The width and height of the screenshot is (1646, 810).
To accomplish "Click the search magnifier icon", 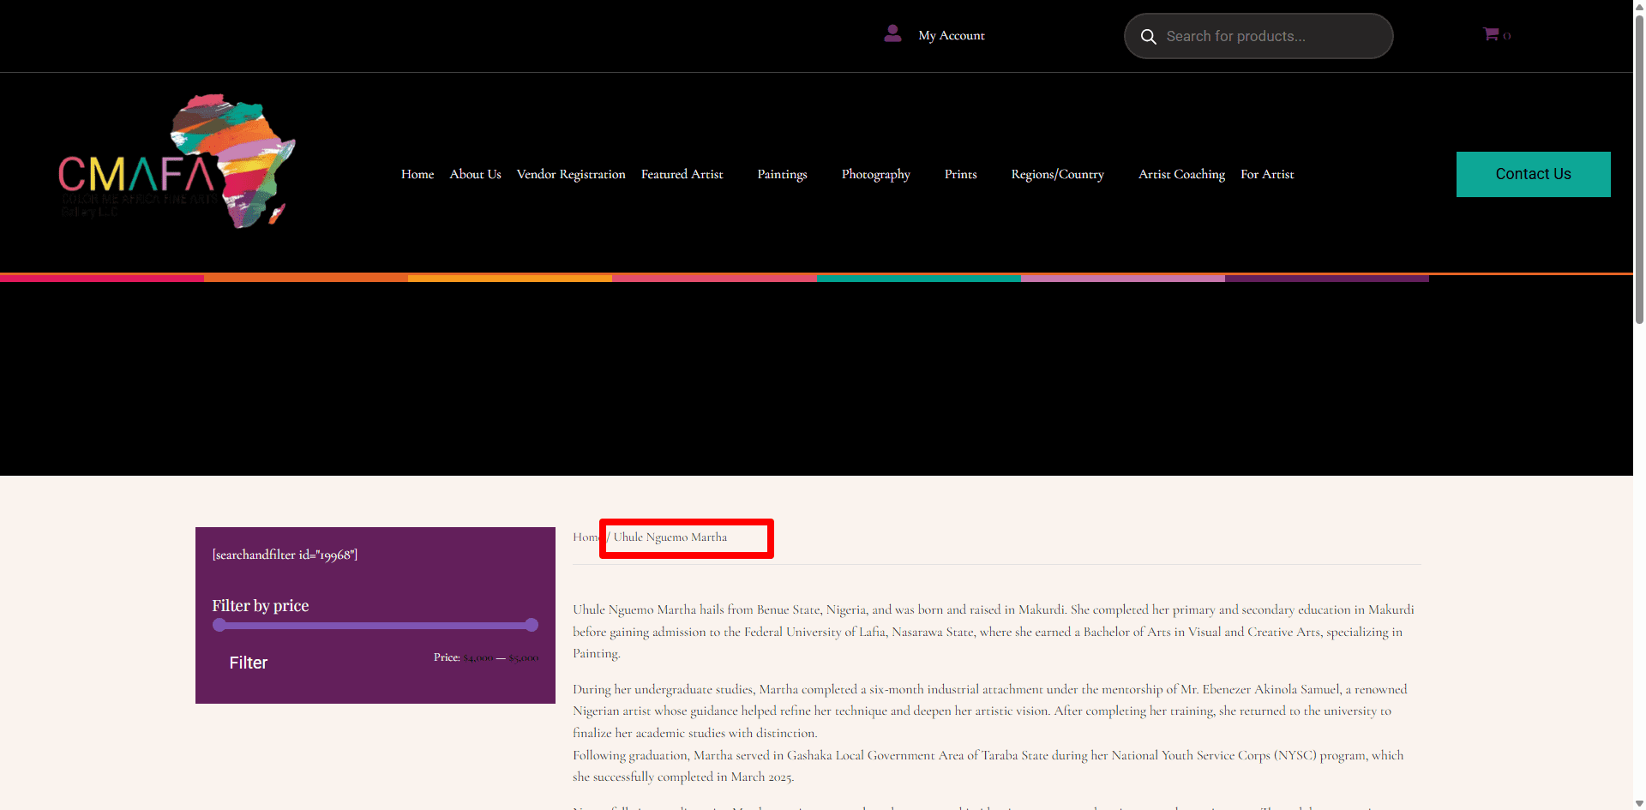I will (1148, 37).
